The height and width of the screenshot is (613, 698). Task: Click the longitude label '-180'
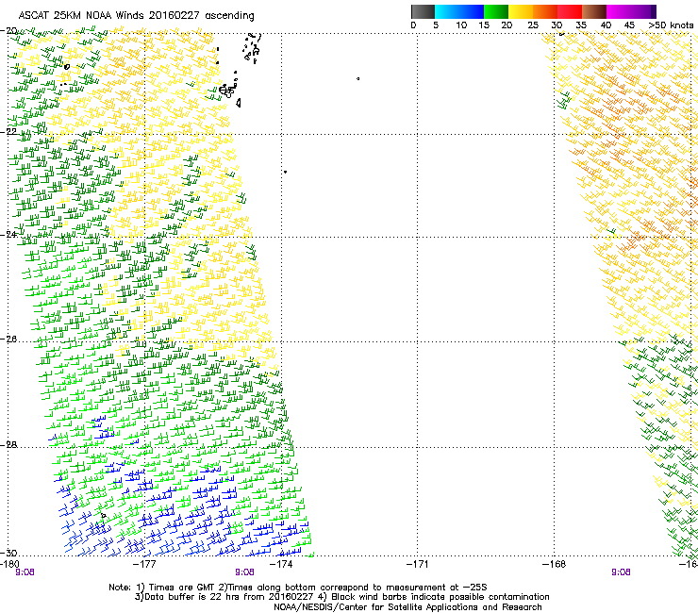pyautogui.click(x=9, y=565)
